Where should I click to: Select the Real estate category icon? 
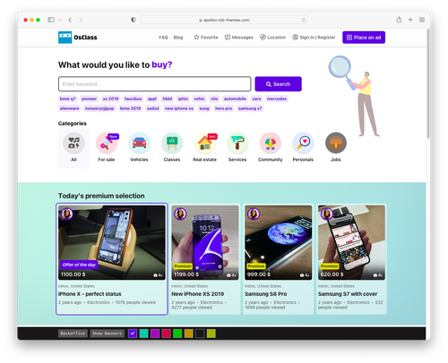coord(205,143)
